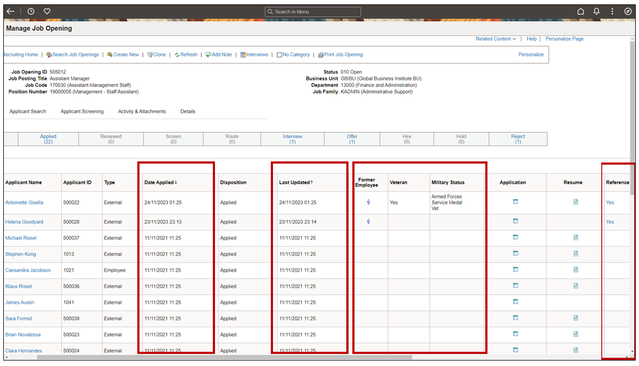Image resolution: width=639 pixels, height=366 pixels.
Task: Switch to Applicant Screening tab
Action: click(82, 112)
